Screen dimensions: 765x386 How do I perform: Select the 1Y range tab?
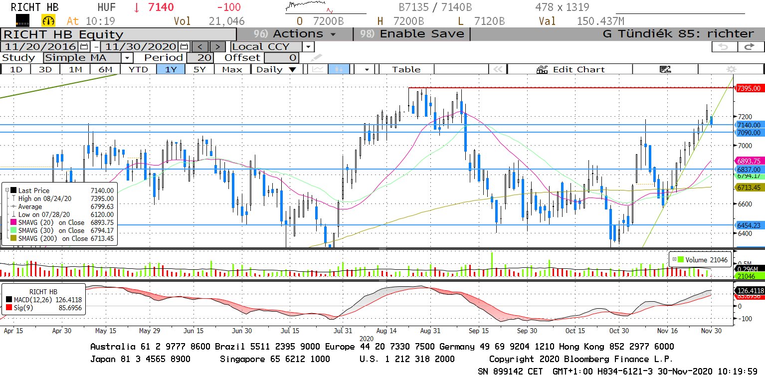(x=171, y=69)
